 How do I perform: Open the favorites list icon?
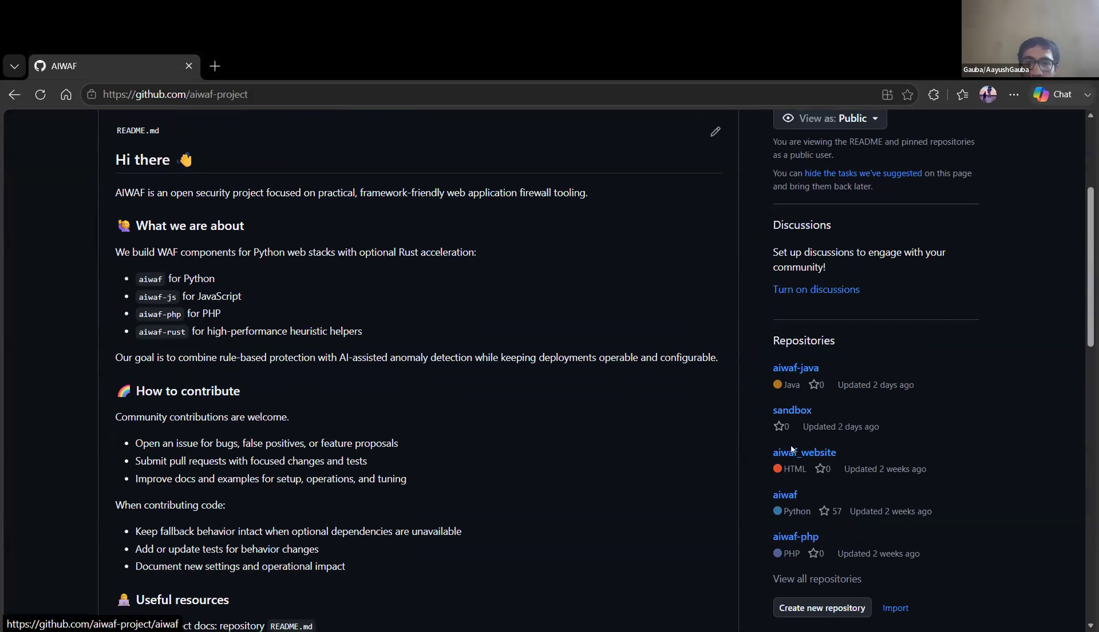[x=962, y=95]
